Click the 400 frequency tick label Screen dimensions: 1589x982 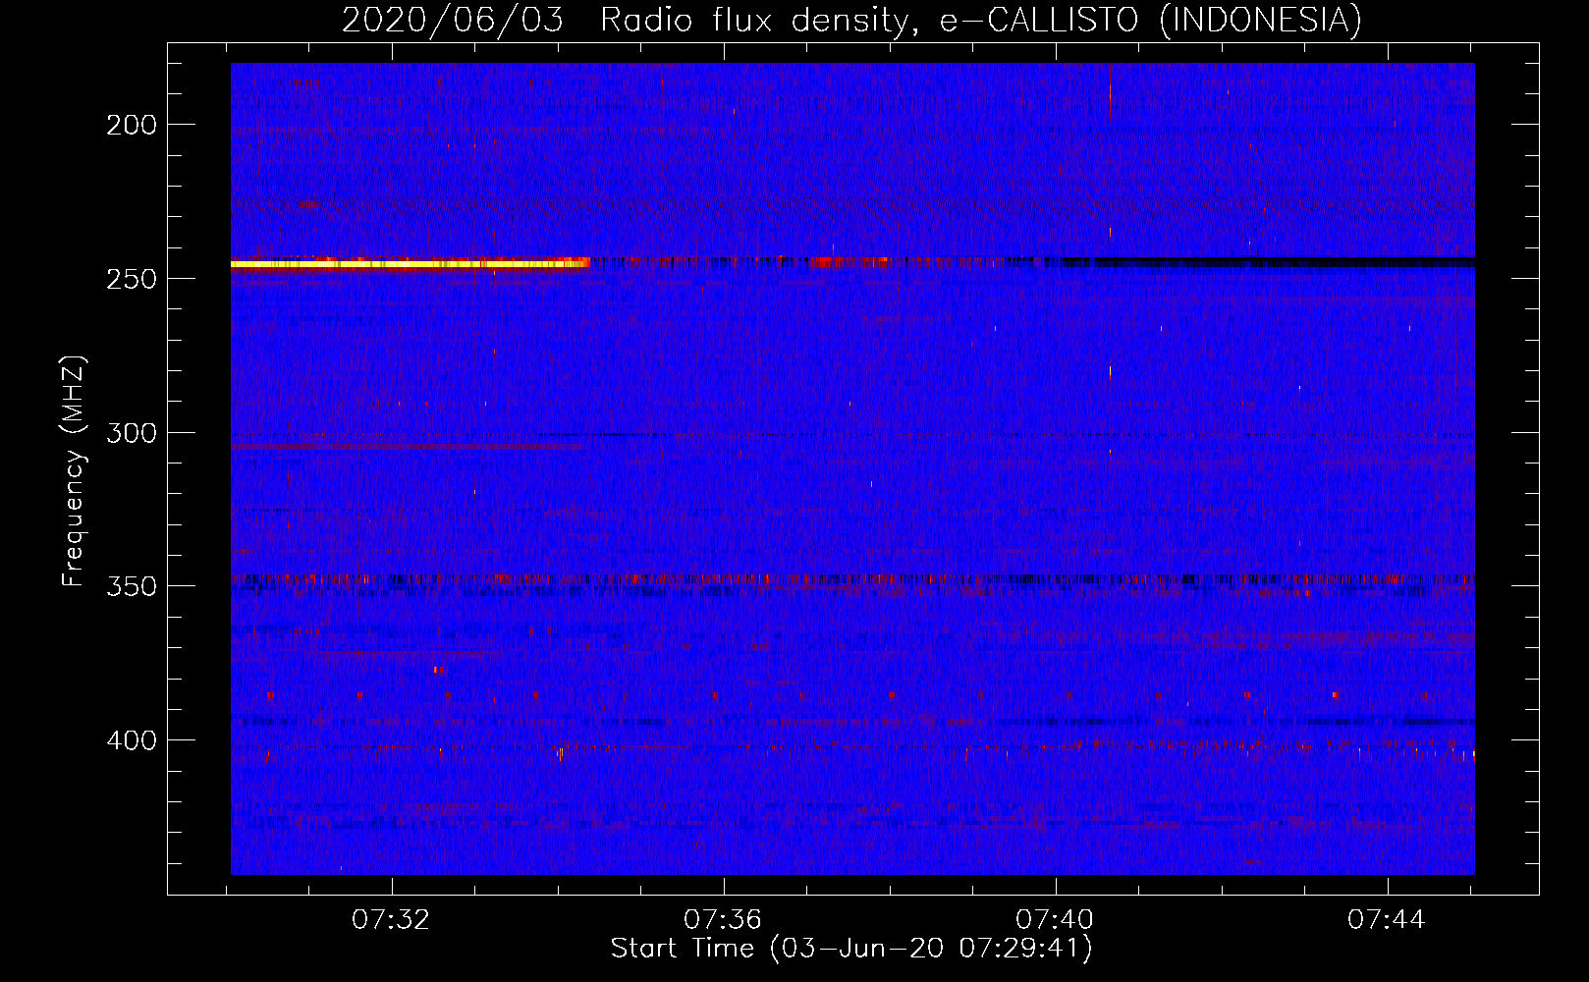(132, 740)
